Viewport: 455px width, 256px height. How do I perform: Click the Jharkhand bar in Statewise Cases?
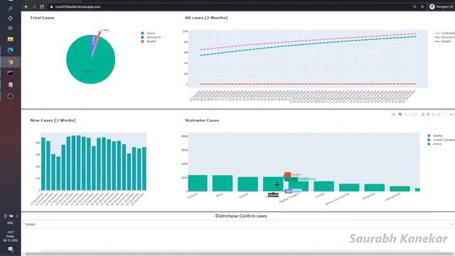tap(375, 188)
